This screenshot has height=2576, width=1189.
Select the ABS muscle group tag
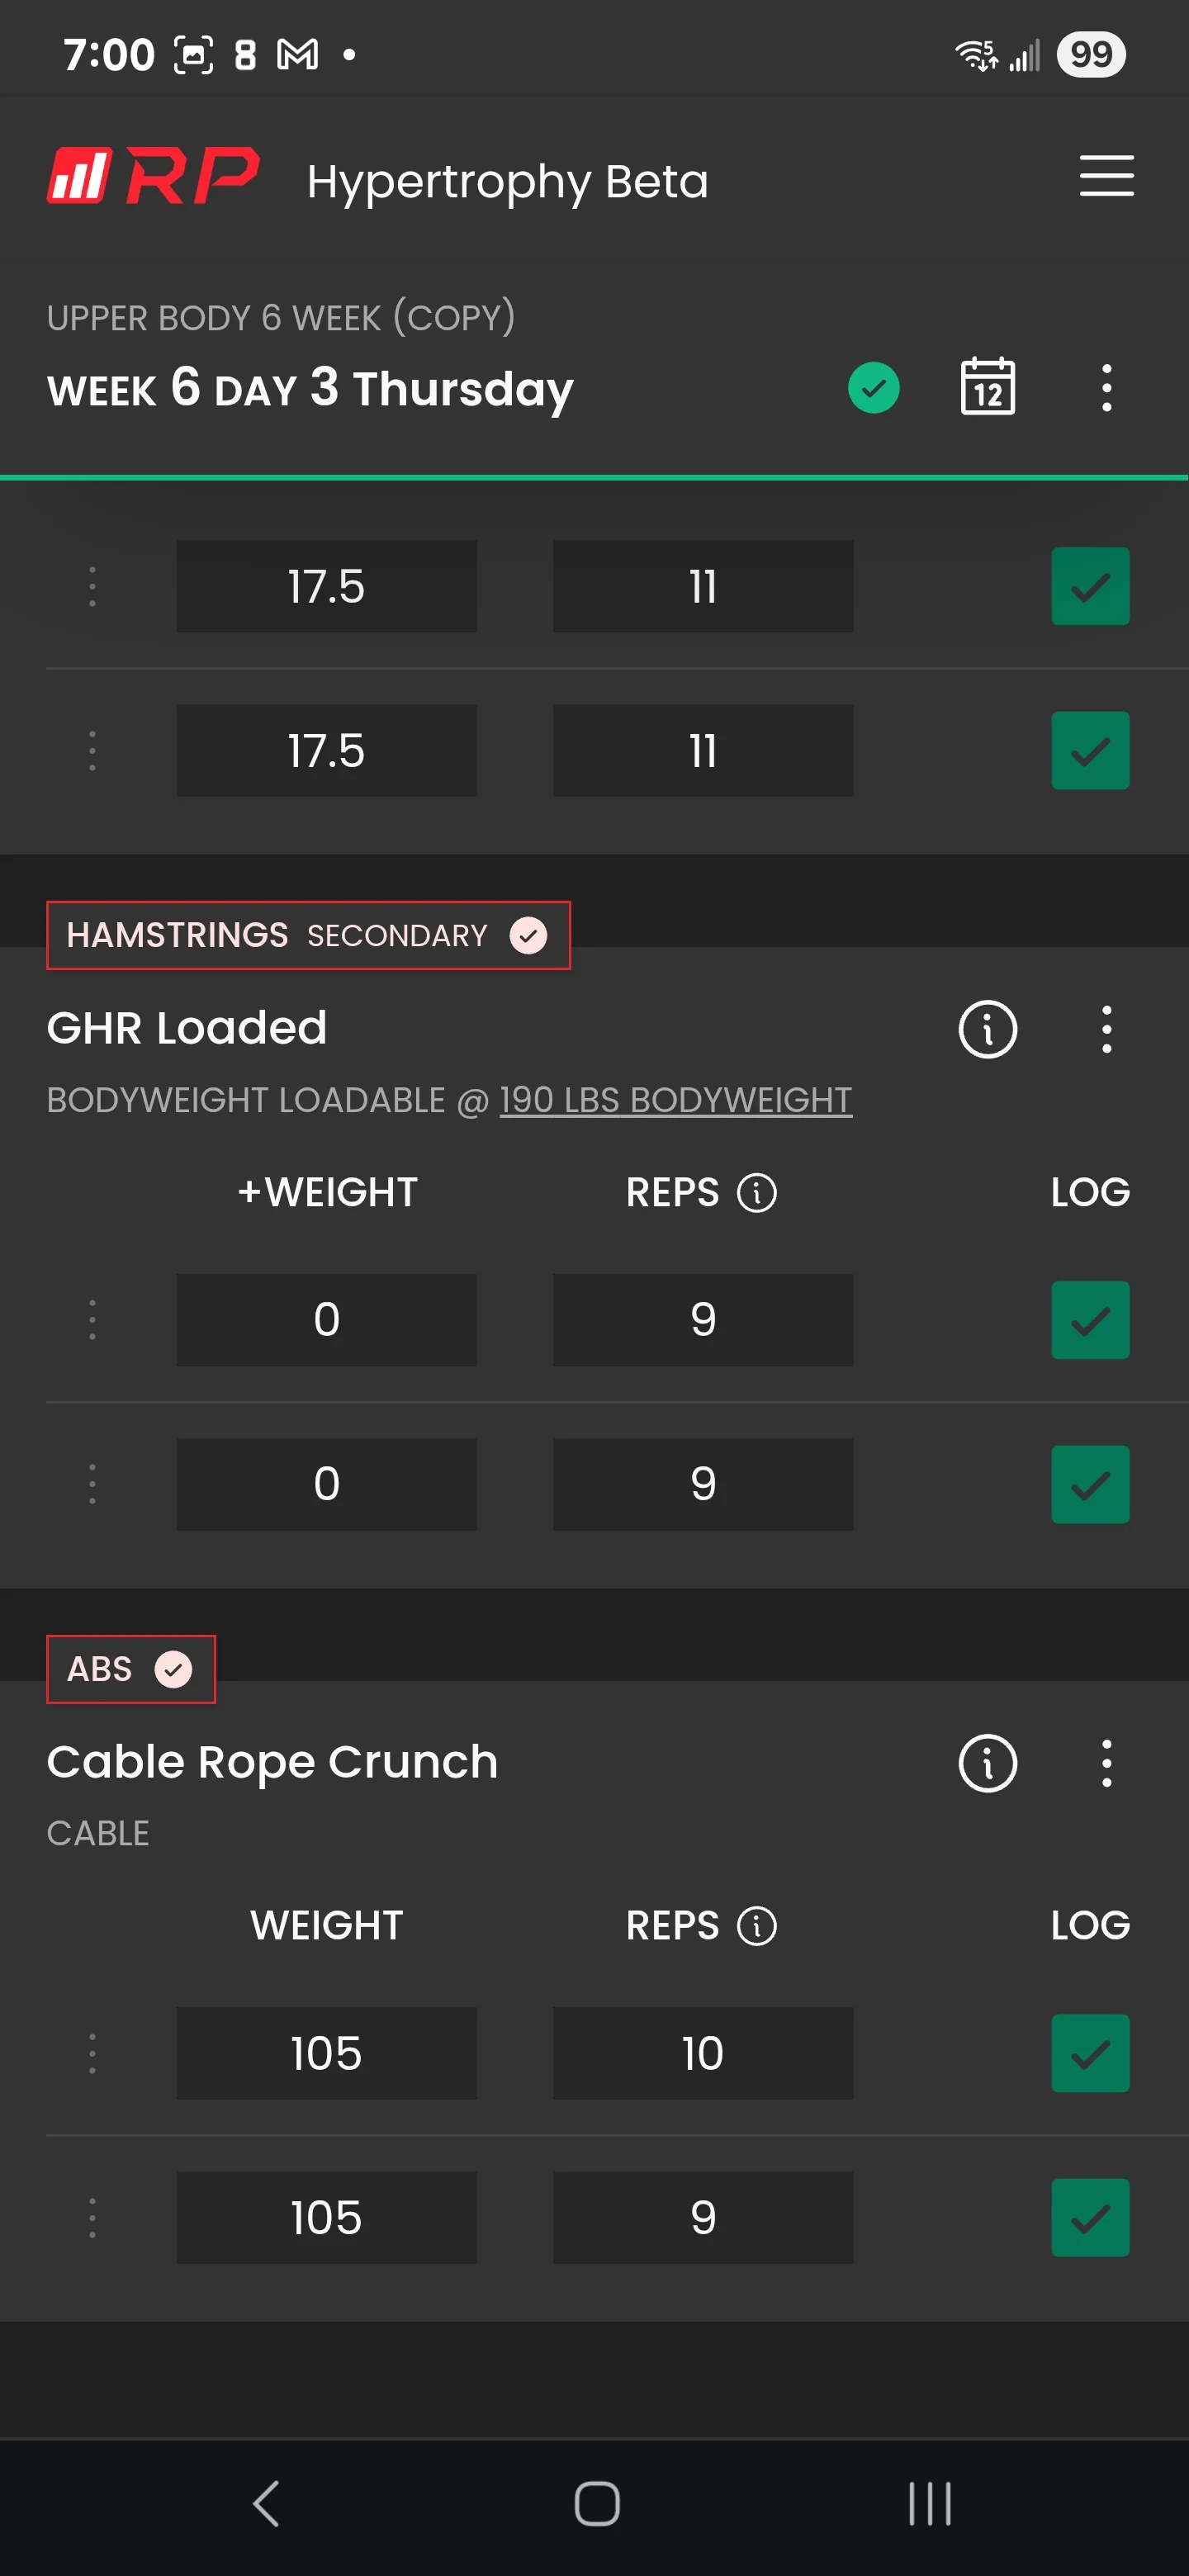coord(131,1669)
